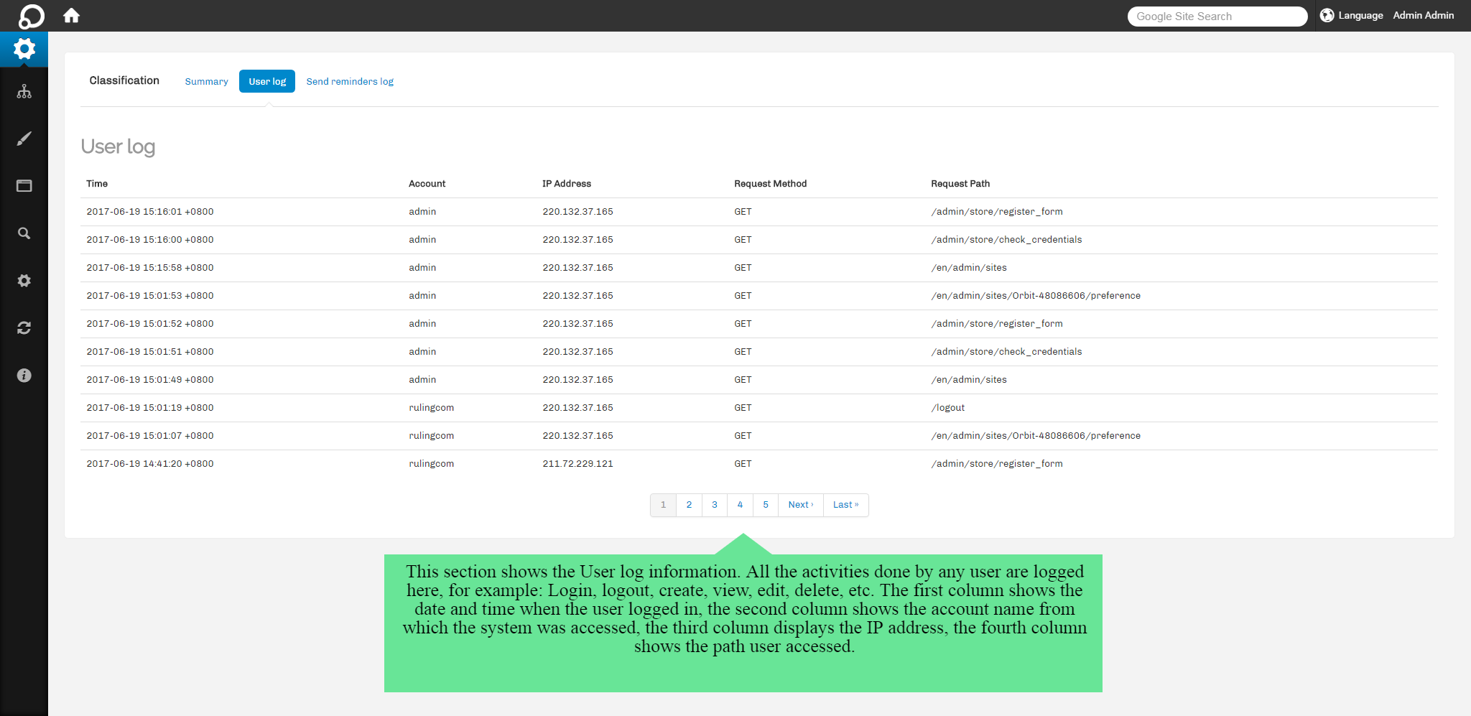
Task: Open the Send reminders log tab
Action: click(350, 82)
